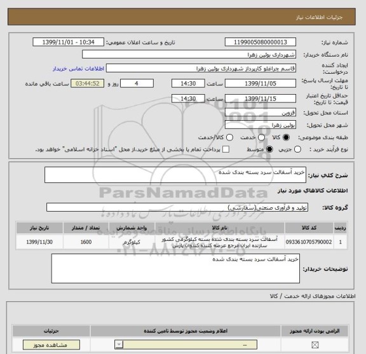Click the مشاهده مجوز button
Viewport: 366px width, 354px height.
[51, 344]
